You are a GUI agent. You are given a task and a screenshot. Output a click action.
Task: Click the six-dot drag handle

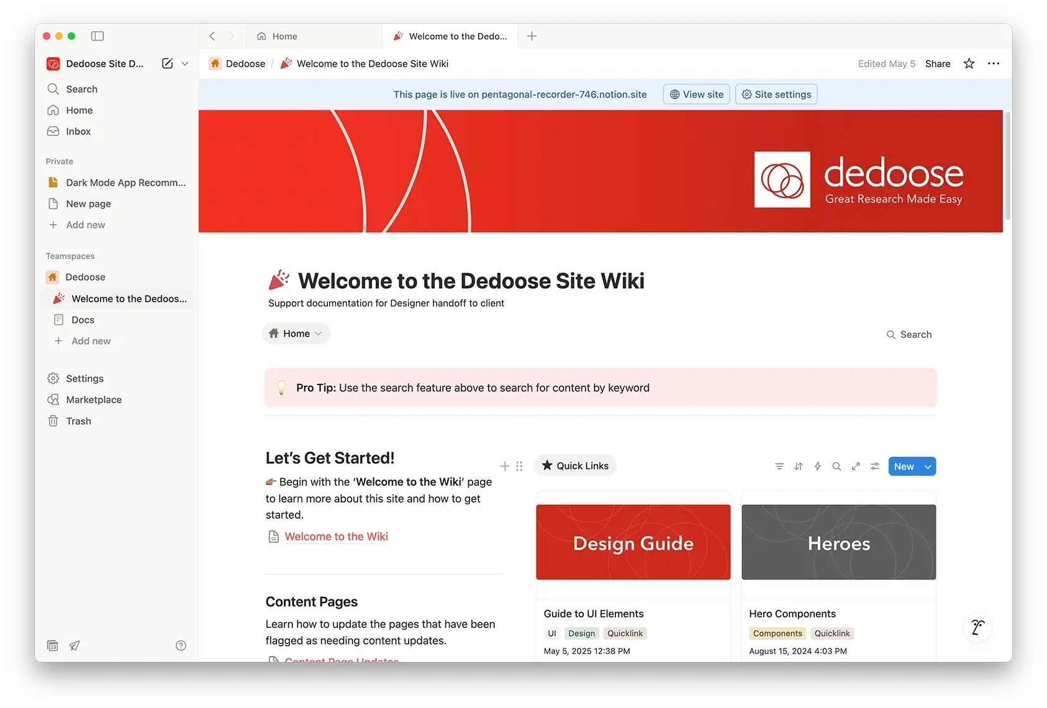519,466
